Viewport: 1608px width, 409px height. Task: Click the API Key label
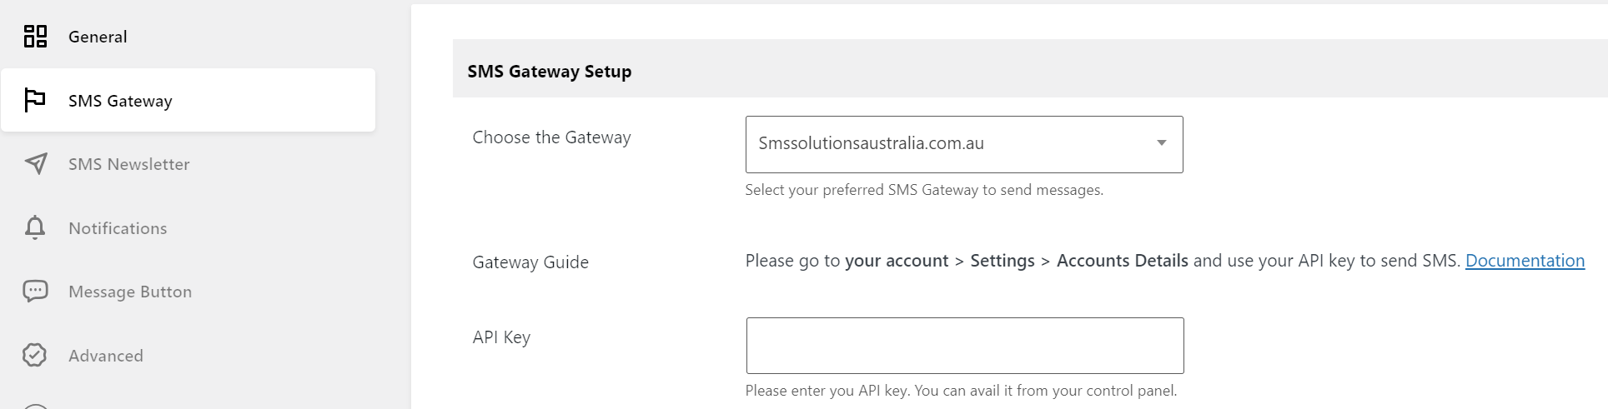tap(501, 337)
